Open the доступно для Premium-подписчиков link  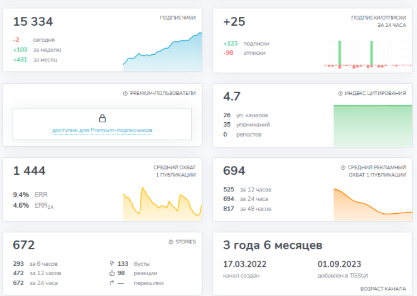pyautogui.click(x=102, y=130)
